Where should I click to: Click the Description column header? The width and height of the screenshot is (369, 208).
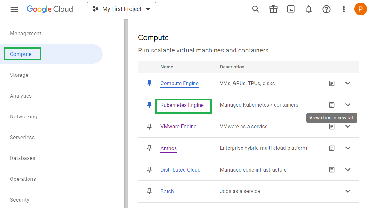tap(232, 67)
